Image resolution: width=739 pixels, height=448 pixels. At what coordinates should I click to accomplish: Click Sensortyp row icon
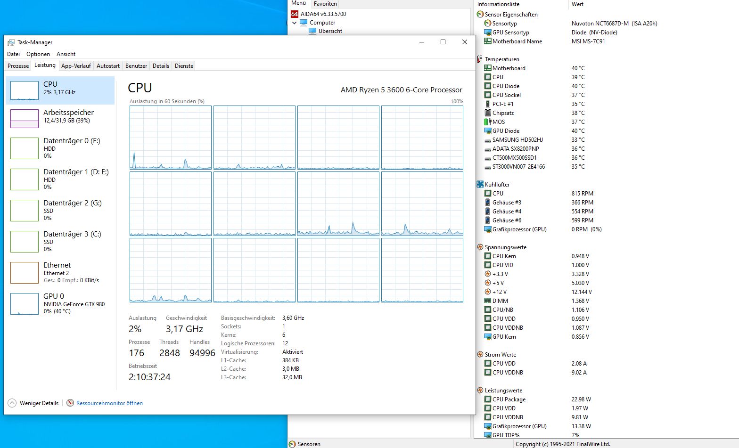[488, 24]
